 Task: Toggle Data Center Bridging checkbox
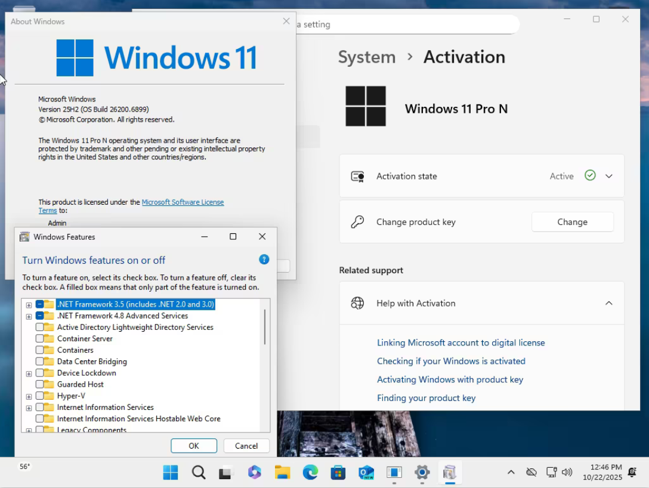point(40,362)
